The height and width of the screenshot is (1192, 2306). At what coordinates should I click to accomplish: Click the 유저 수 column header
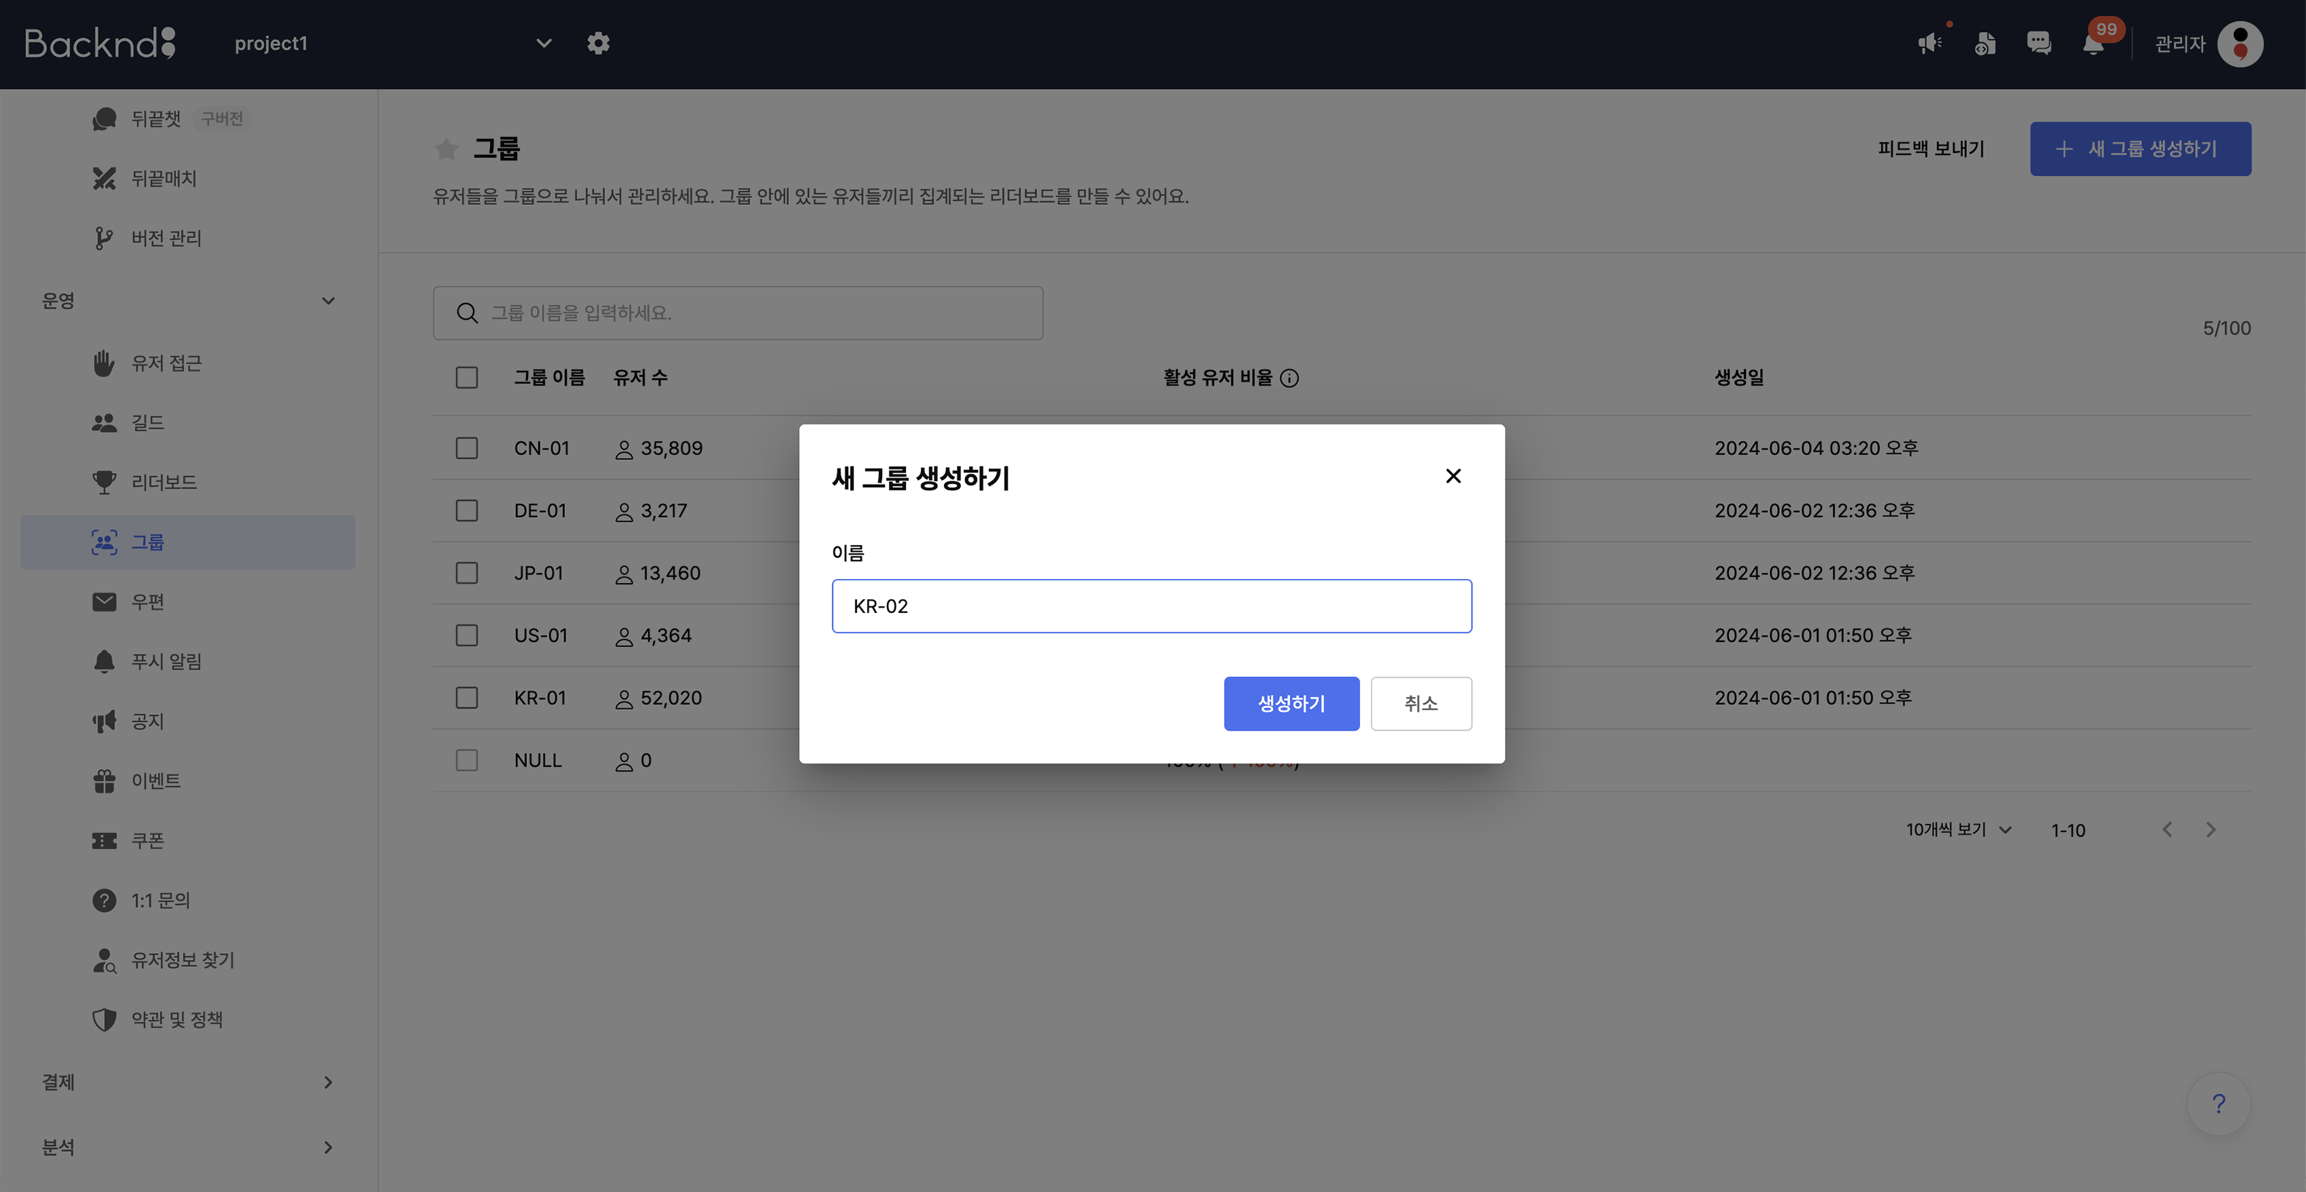tap(640, 378)
